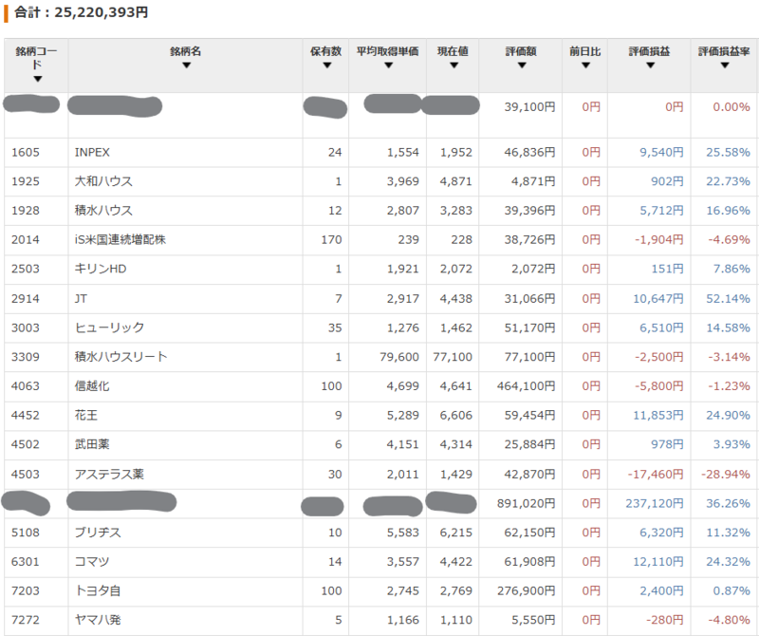Select キリンHD stock name

(x=101, y=269)
